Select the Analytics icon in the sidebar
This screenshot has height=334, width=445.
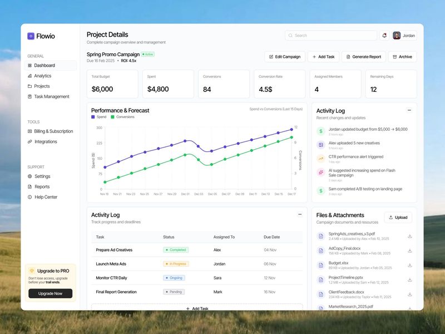click(x=29, y=75)
